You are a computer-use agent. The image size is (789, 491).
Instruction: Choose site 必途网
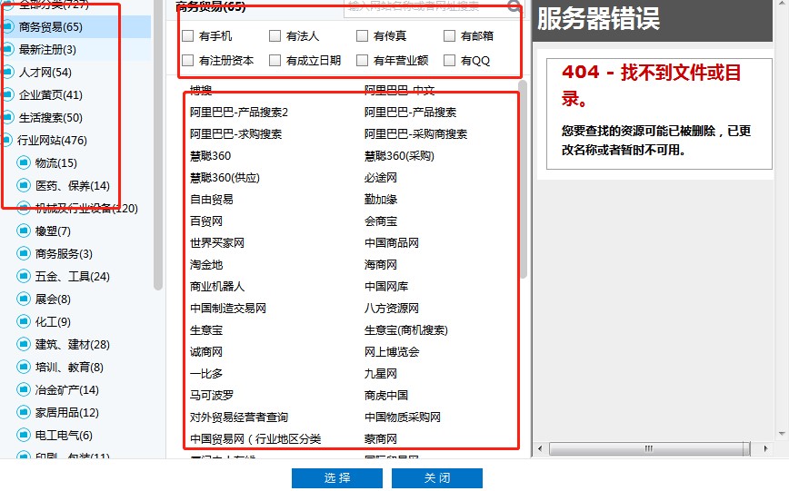pyautogui.click(x=380, y=177)
